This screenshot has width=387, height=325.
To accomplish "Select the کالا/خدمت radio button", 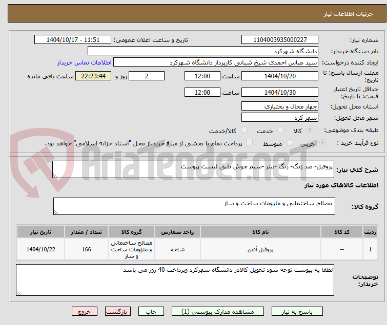I will pyautogui.click(x=244, y=130).
